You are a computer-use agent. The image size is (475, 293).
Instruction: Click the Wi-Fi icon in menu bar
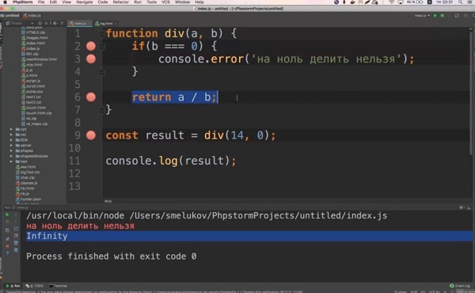click(392, 2)
